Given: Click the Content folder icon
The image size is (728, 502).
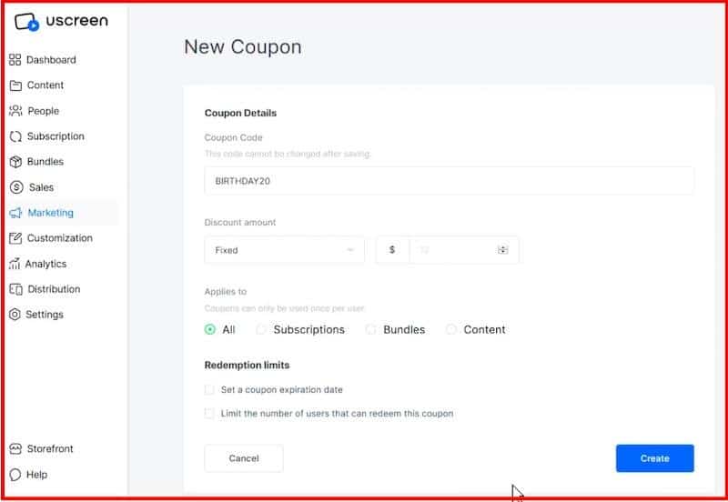Looking at the screenshot, I should point(15,85).
